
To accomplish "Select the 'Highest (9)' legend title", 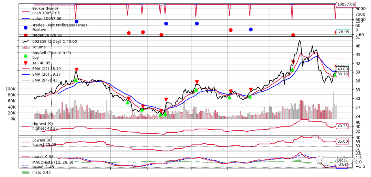I will [43, 124].
